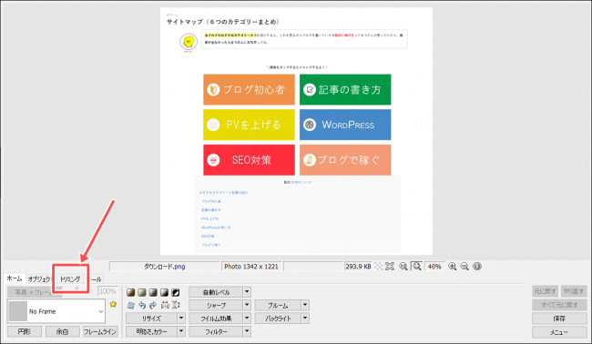Apply the negative invert effect icon
The image size is (592, 344).
(176, 292)
